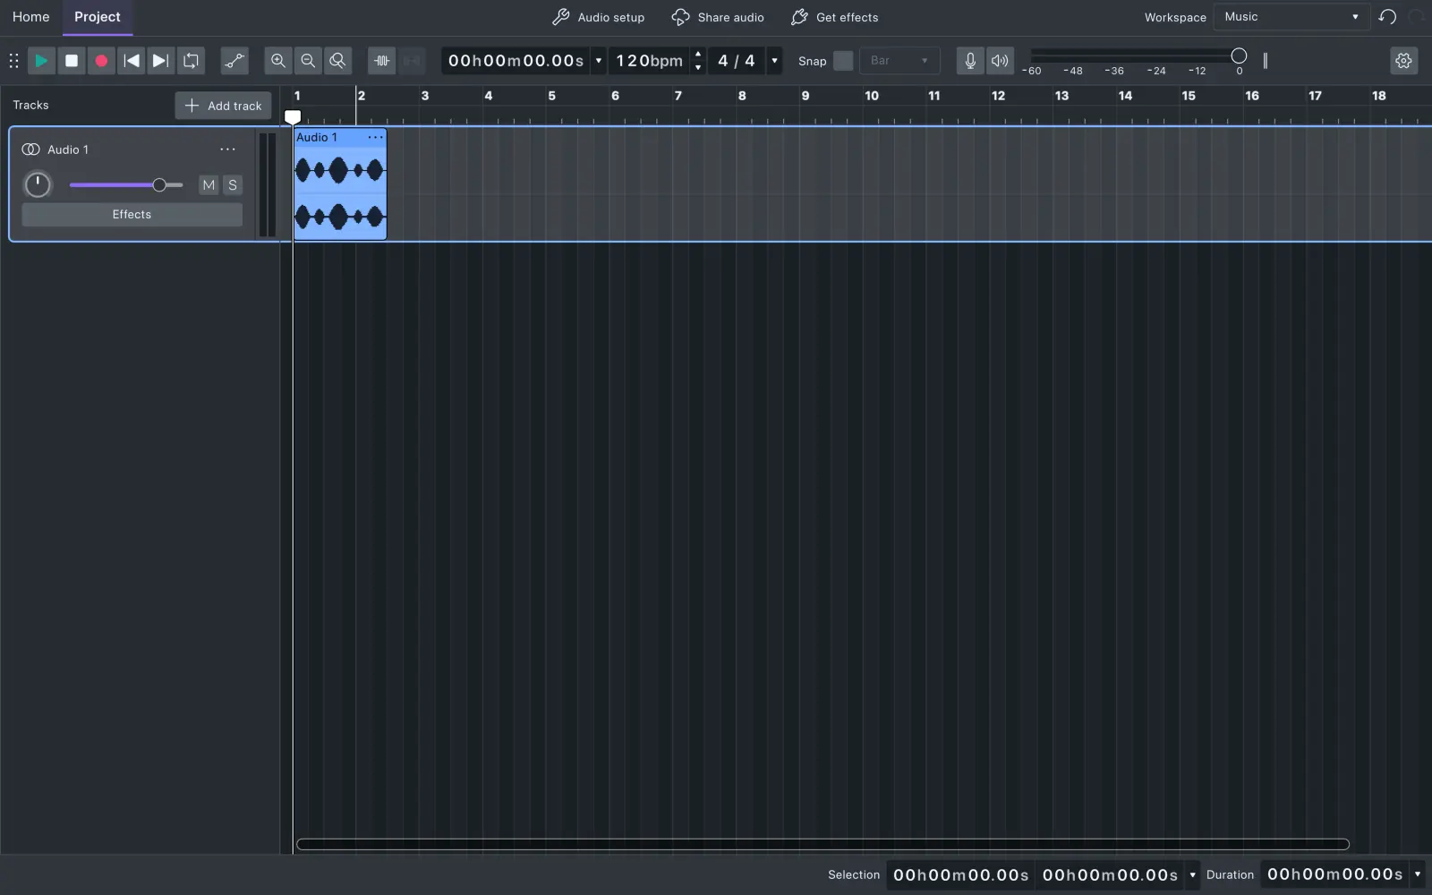
Task: Enable the Snap checkbox
Action: 843,61
